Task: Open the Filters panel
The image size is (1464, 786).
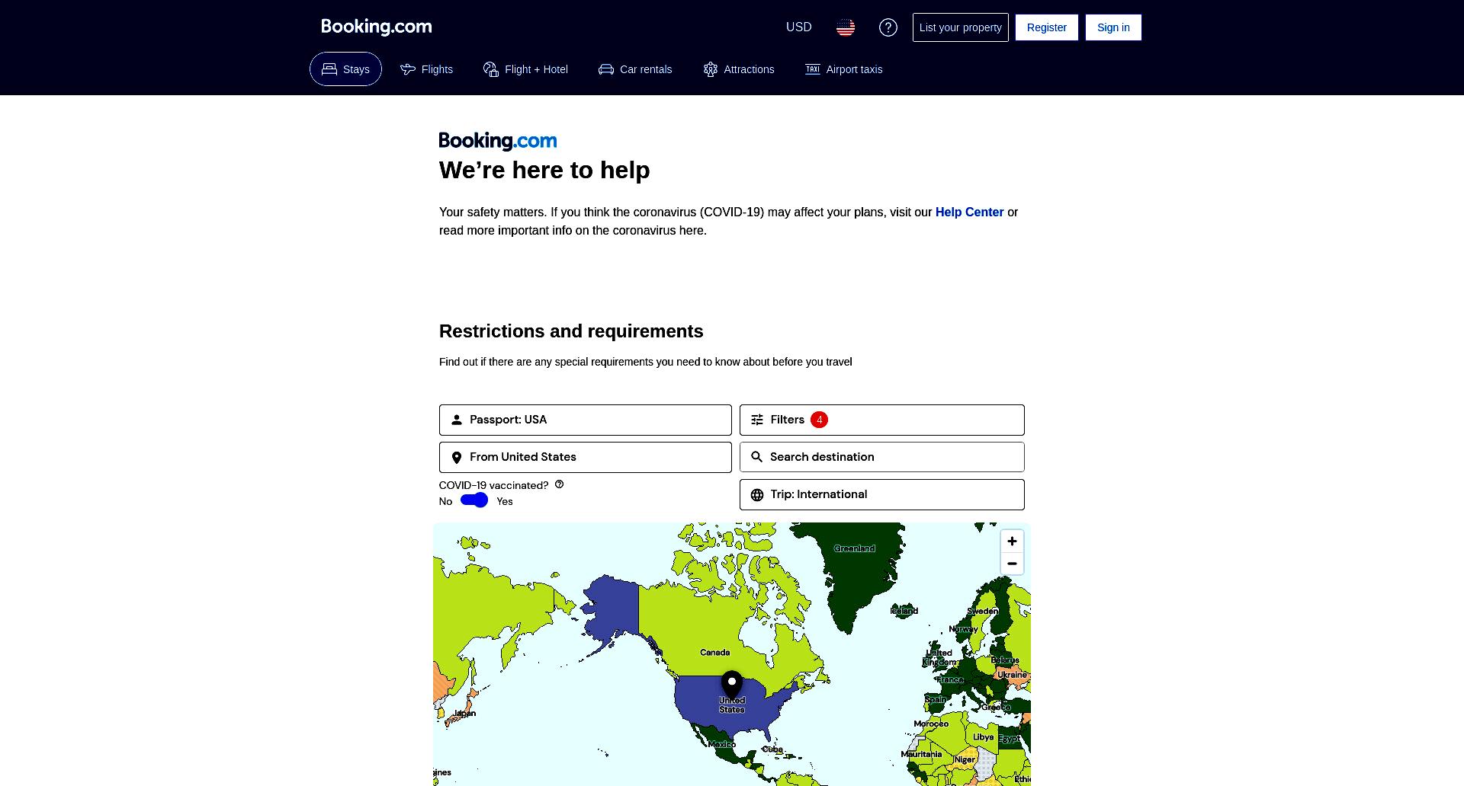Action: tap(881, 420)
